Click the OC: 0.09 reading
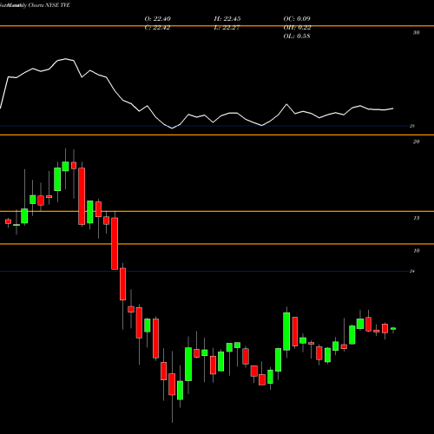This screenshot has height=434, width=434. tap(297, 19)
